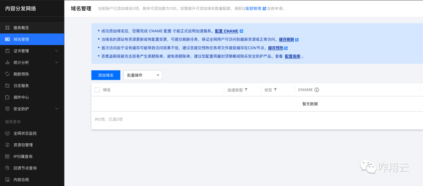This screenshot has width=423, height=186.
Task: Click external-link icon beside 配置 CNAME
Action: [x=241, y=31]
